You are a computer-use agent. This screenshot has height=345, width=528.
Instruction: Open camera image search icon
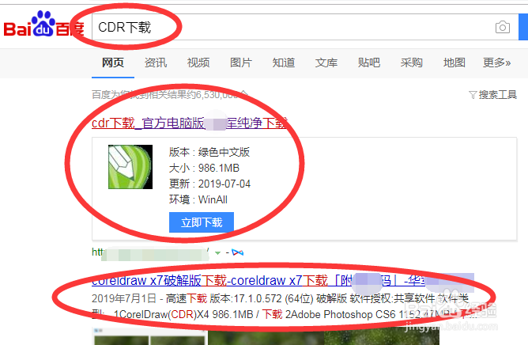point(503,28)
